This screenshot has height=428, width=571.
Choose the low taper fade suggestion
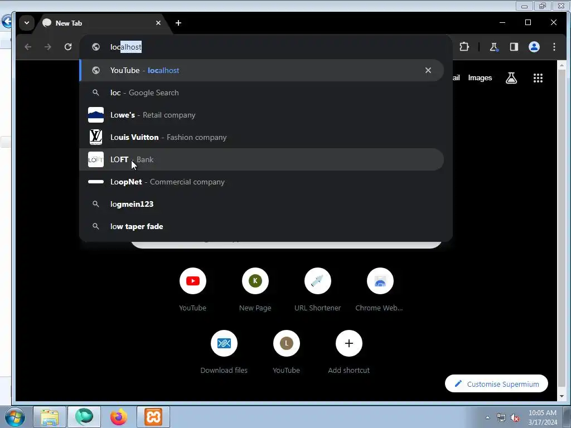[262, 226]
